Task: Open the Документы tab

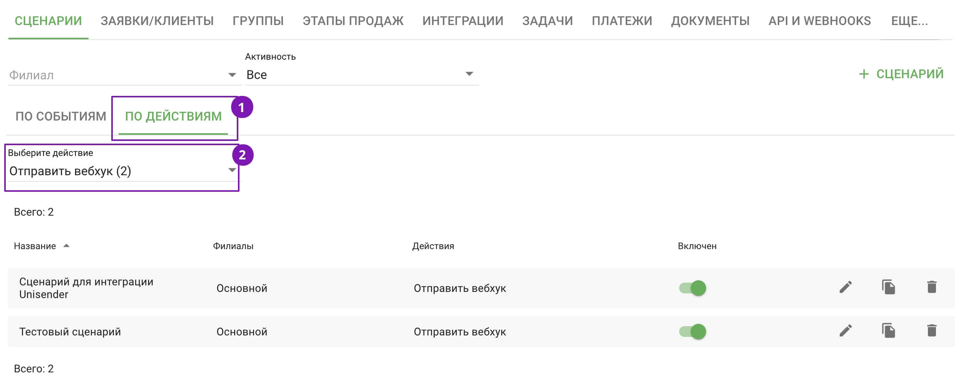Action: [710, 20]
